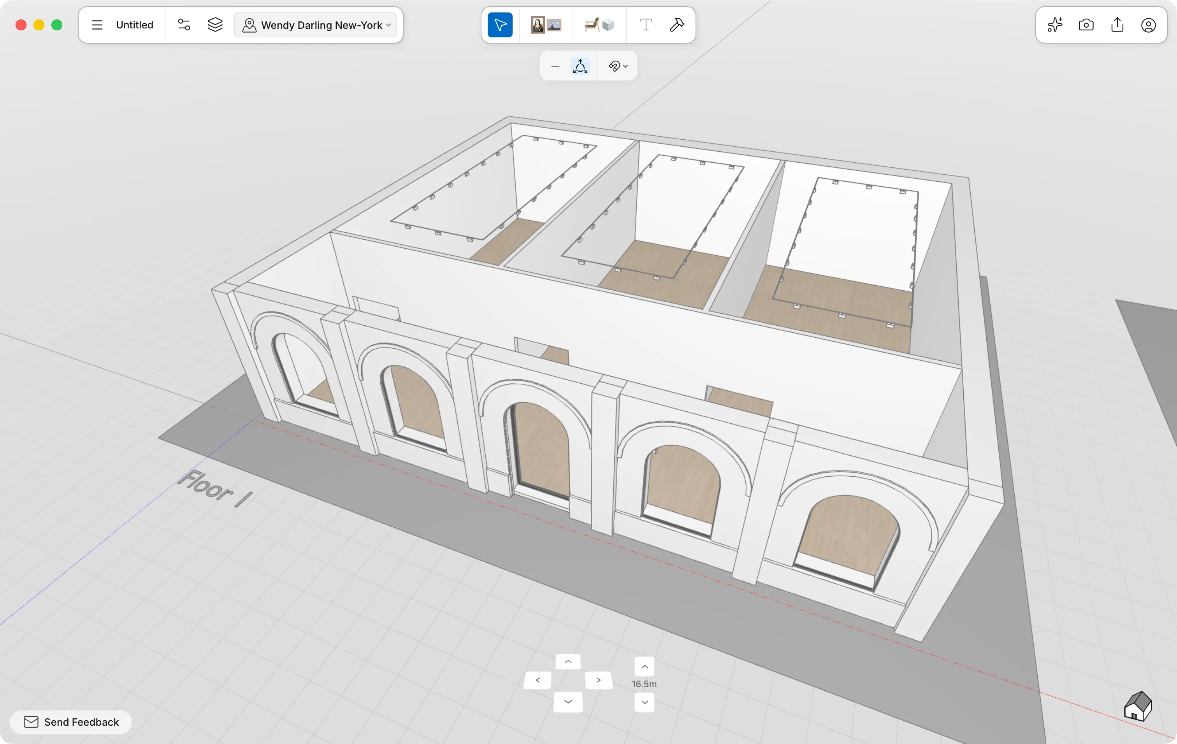This screenshot has height=744, width=1177.
Task: Open the furniture and objects tool
Action: [x=599, y=25]
